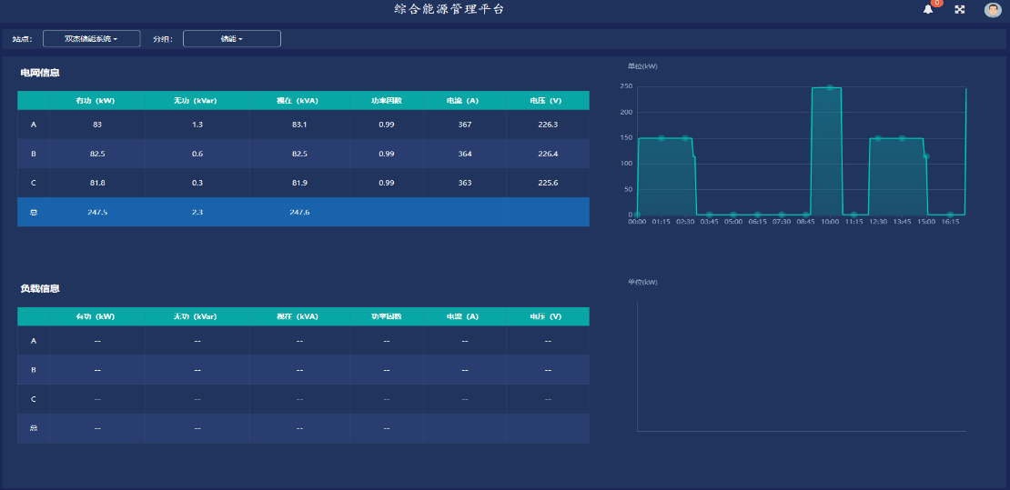Click inside the empty 负载信息 chart area
Viewport: 1010px width, 490px height.
tap(801, 366)
